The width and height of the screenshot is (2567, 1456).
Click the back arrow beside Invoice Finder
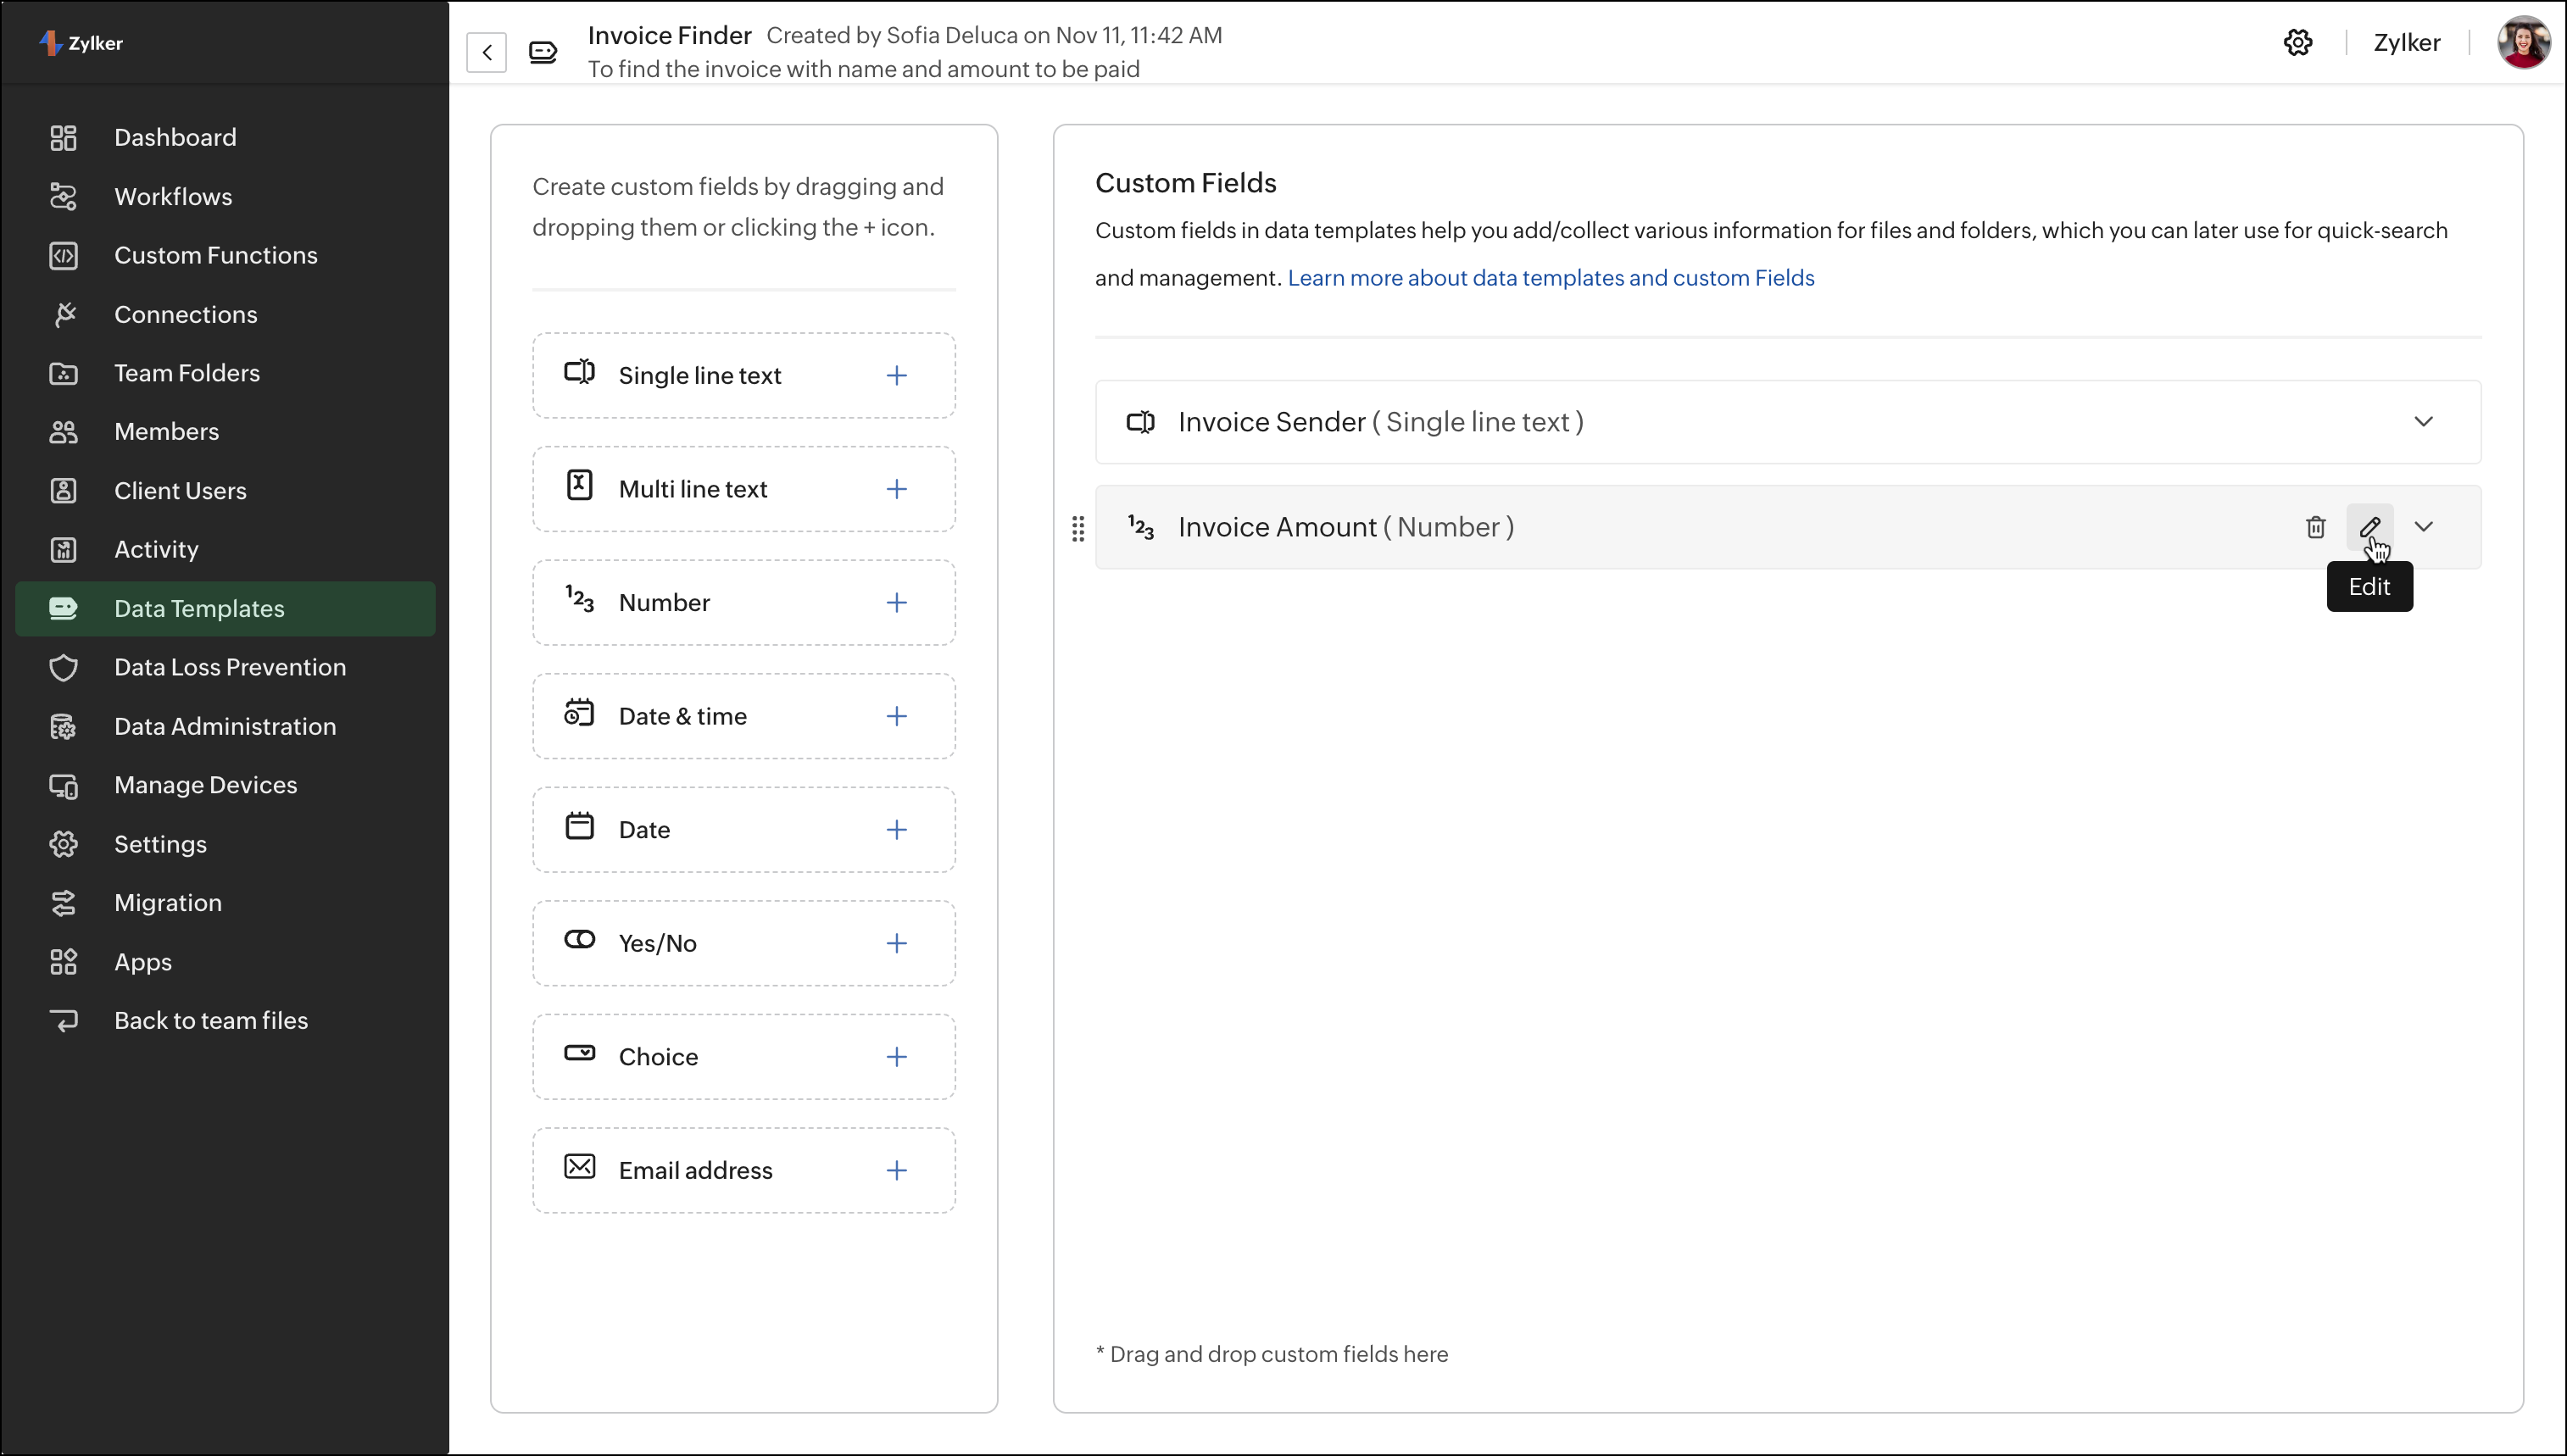pos(487,52)
